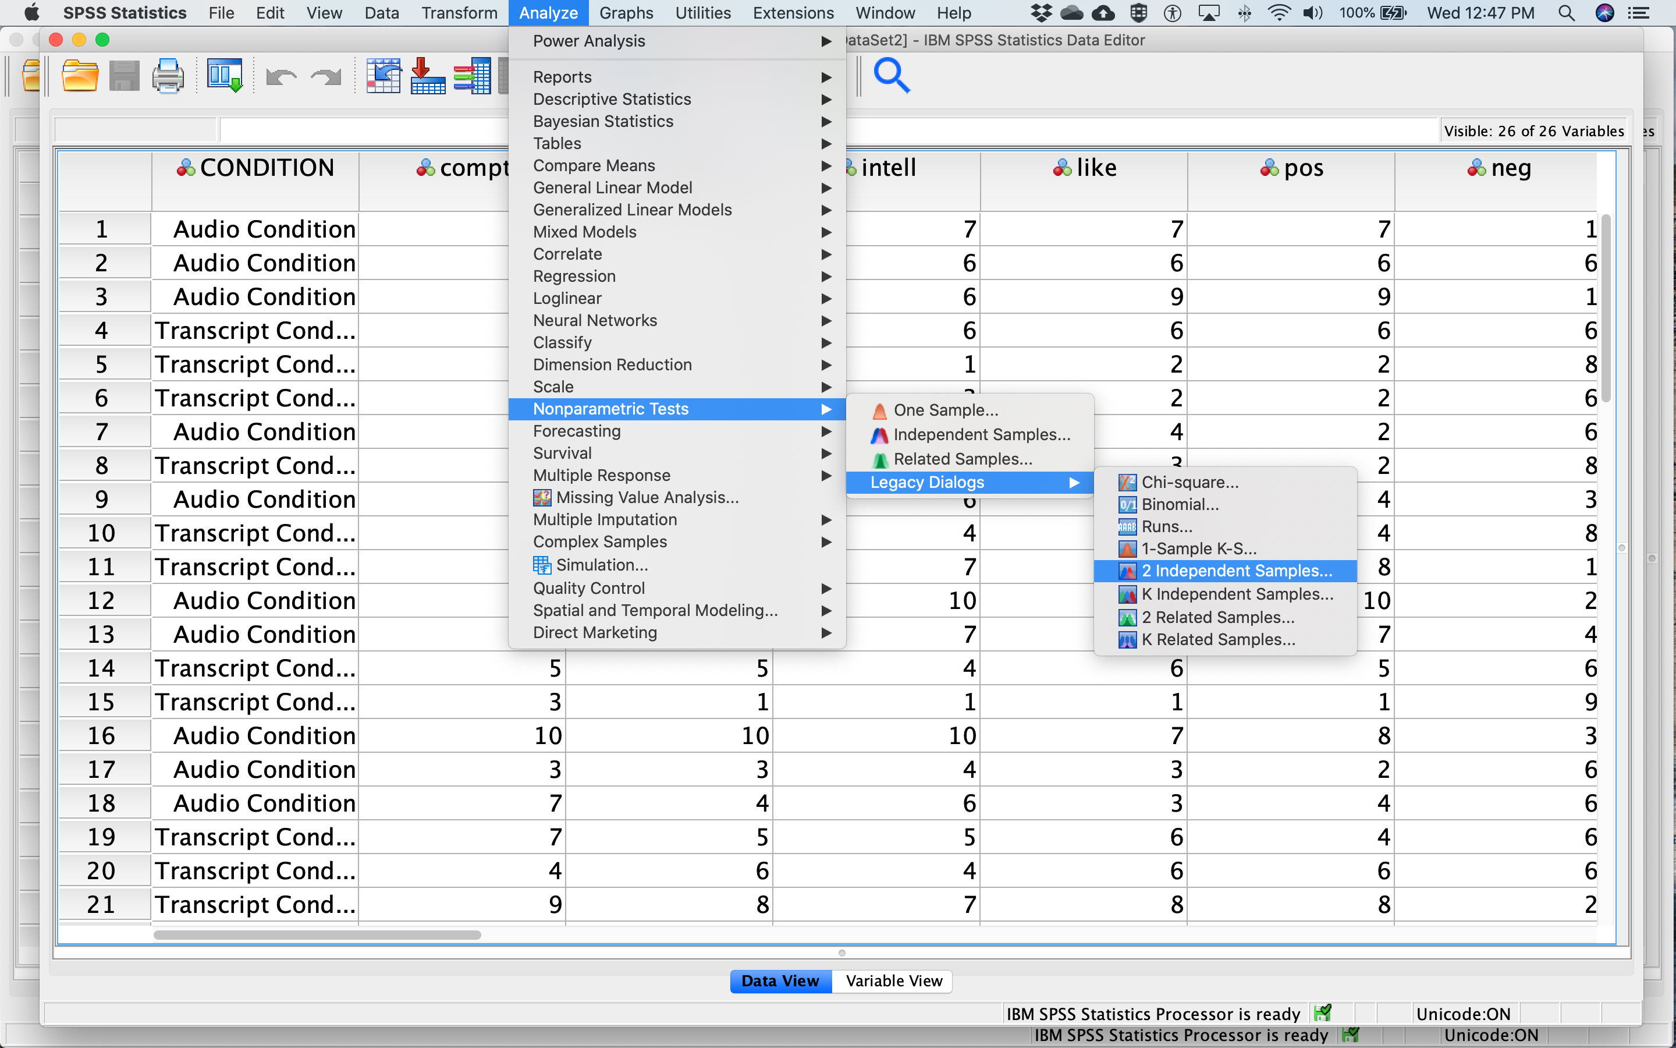Click the Audio Condition cell in row 16
This screenshot has width=1676, height=1048.
(255, 735)
